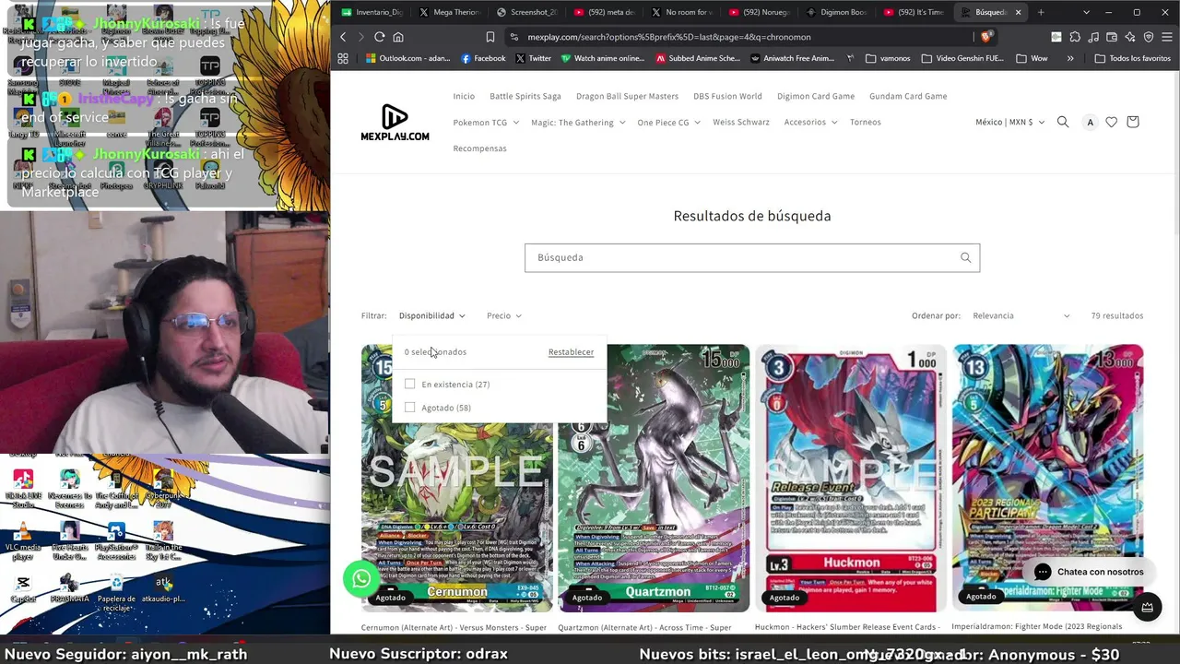The height and width of the screenshot is (664, 1180).
Task: Go back with browser back arrow
Action: (x=343, y=37)
